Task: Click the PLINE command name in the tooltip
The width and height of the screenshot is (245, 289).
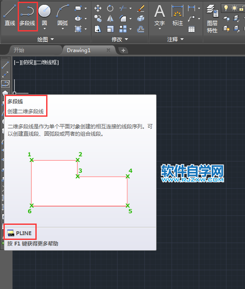Action: 24,233
